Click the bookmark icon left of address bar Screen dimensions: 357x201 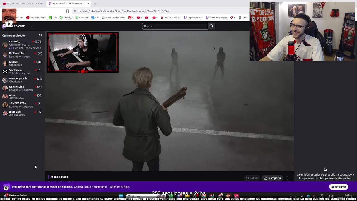(67, 11)
